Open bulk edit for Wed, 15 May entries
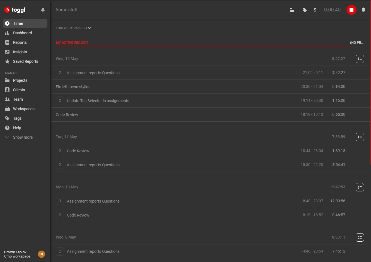This screenshot has height=262, width=371. 360,59
